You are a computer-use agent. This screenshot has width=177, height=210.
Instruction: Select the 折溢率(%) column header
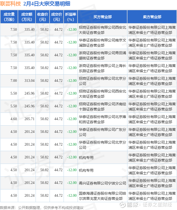tap(71, 17)
